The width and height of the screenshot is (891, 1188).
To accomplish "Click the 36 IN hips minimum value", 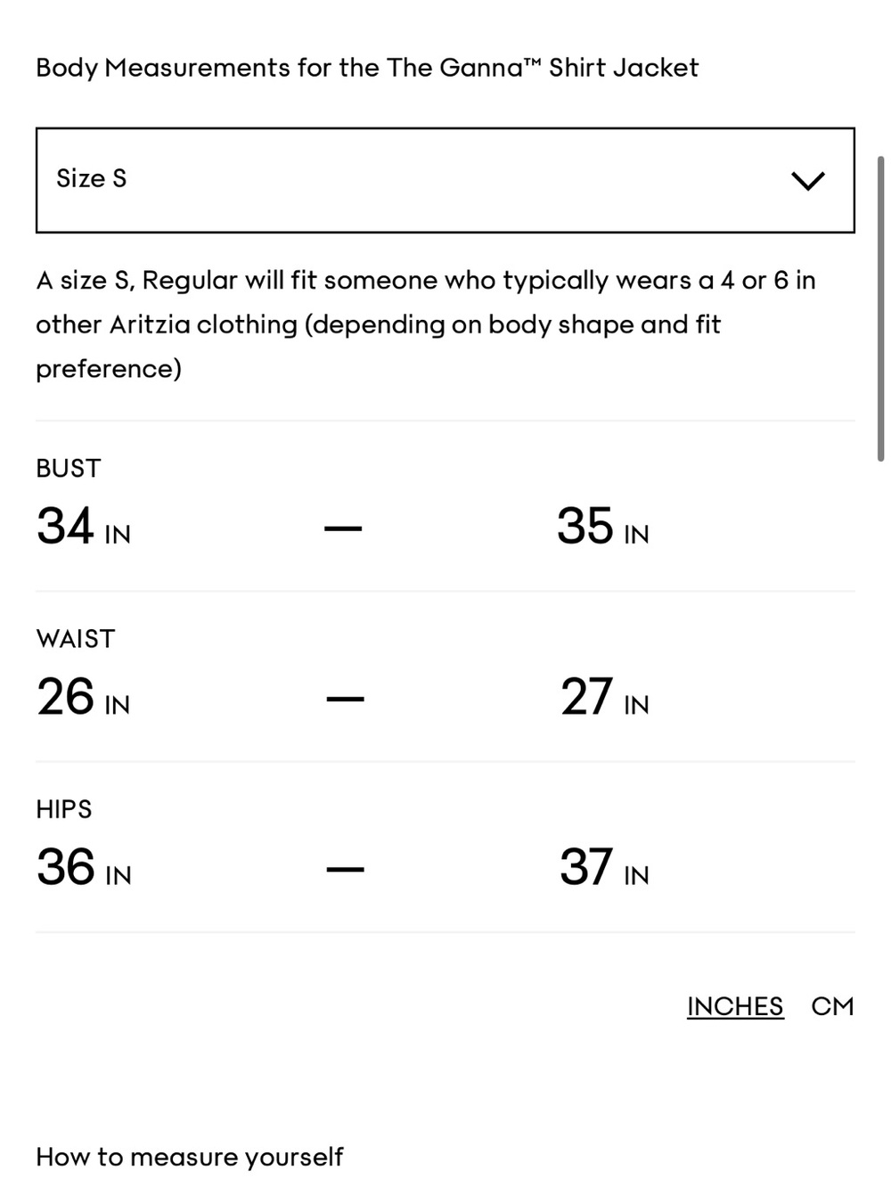I will pyautogui.click(x=84, y=867).
